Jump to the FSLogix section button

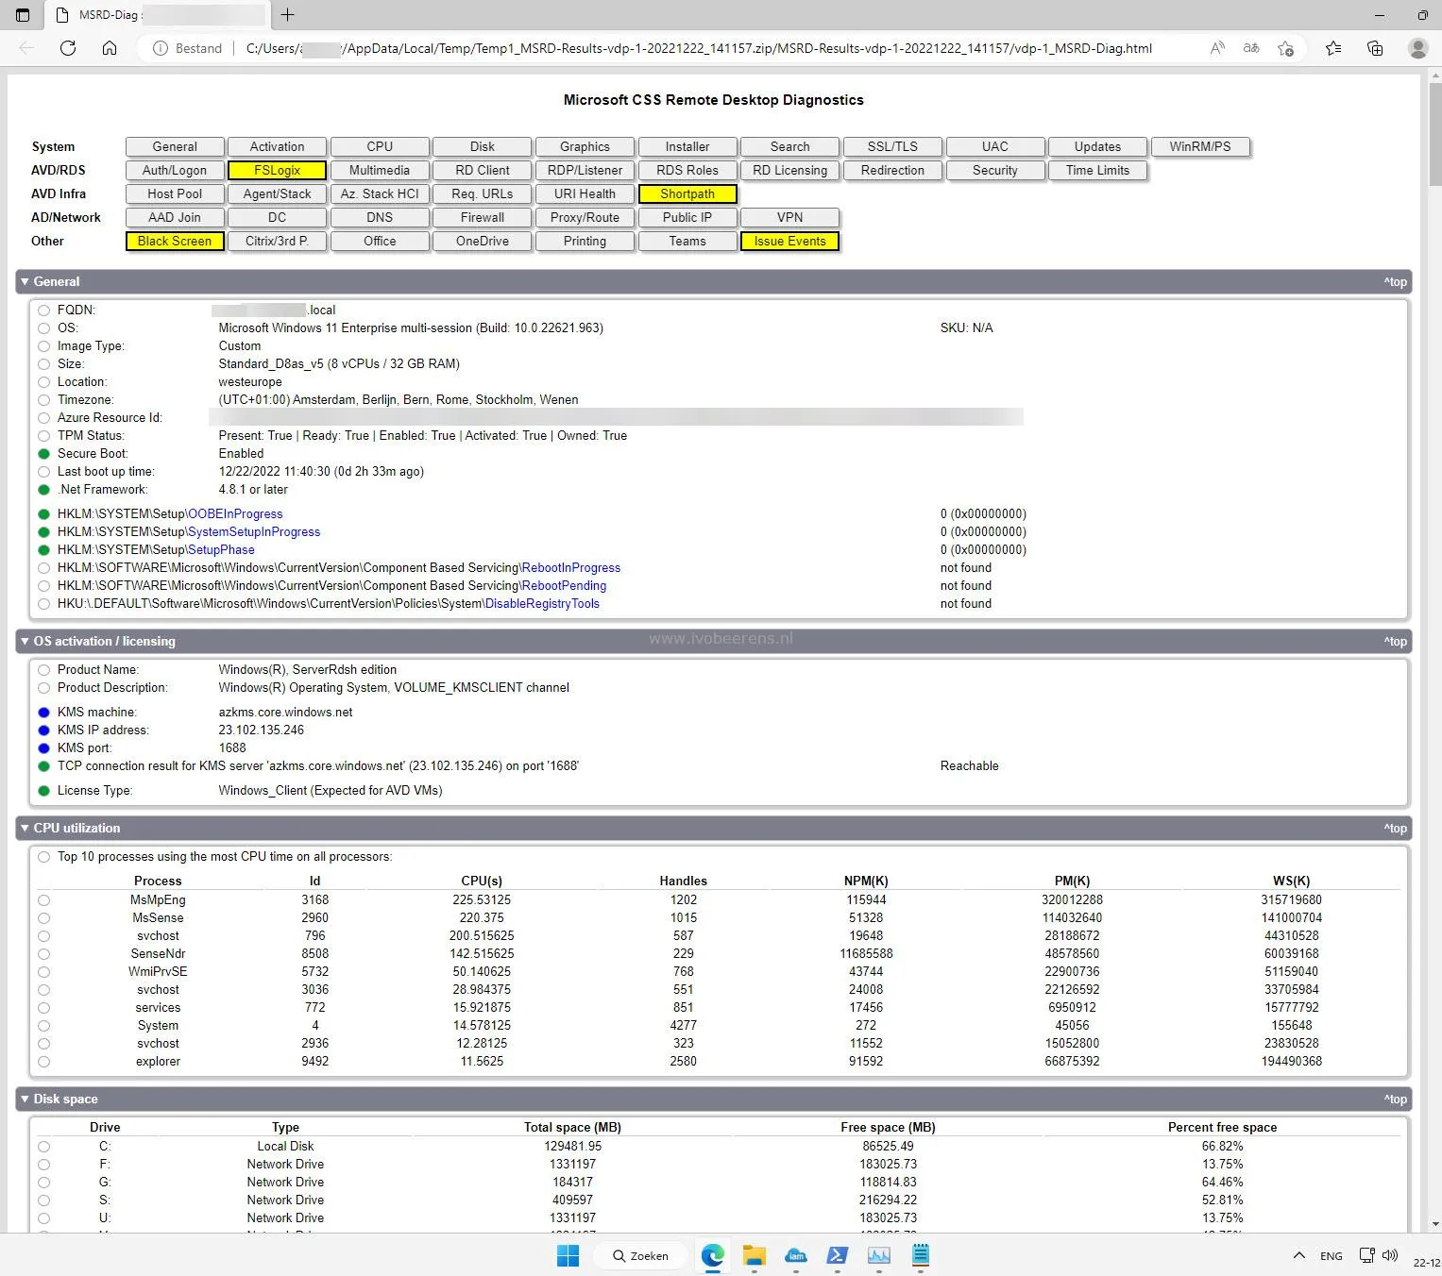pos(277,170)
